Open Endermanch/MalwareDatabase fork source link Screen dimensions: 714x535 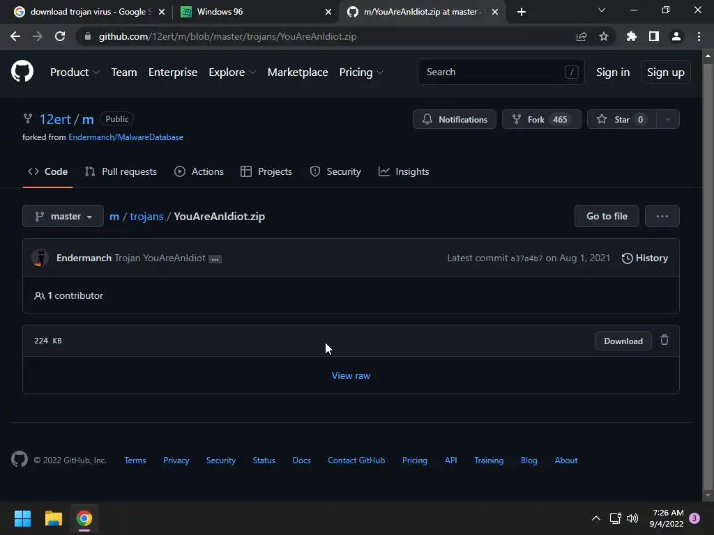[126, 137]
